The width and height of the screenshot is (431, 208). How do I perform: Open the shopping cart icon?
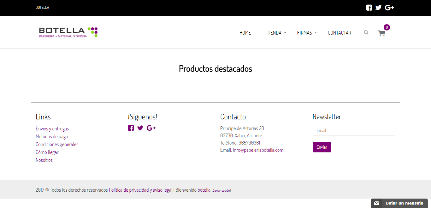381,33
